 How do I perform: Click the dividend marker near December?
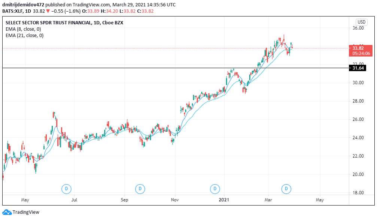click(215, 189)
